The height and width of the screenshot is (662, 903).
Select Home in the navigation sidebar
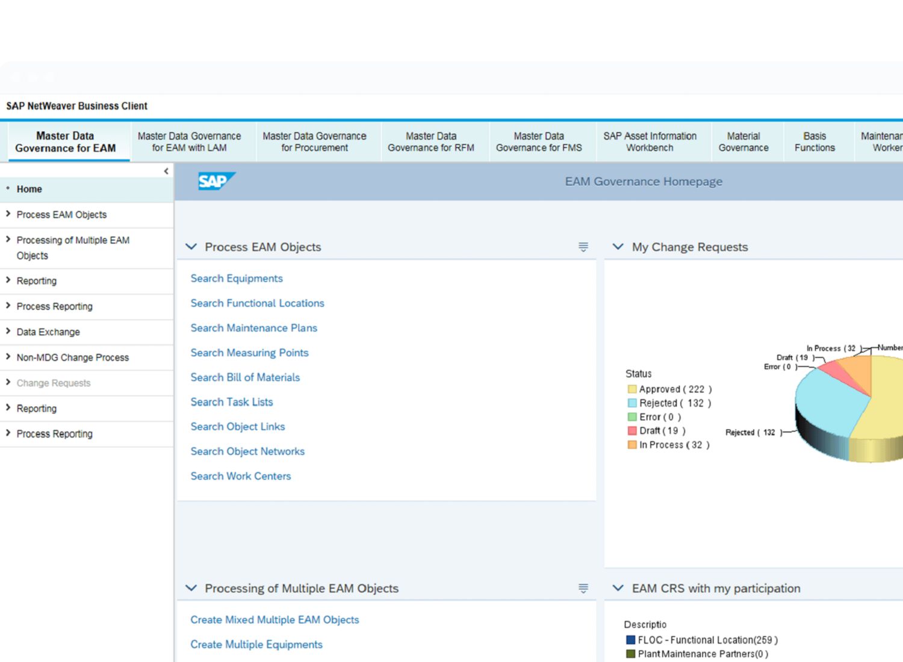pos(29,189)
